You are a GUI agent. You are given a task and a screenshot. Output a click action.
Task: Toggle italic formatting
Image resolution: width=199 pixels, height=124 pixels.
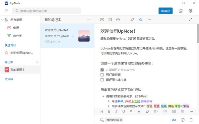coord(116,112)
